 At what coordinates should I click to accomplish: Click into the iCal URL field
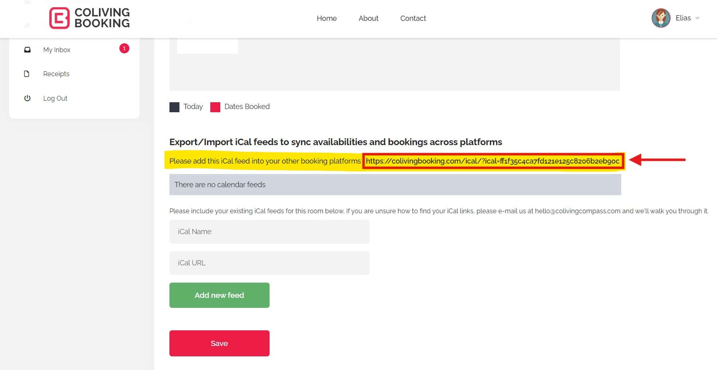coord(269,263)
